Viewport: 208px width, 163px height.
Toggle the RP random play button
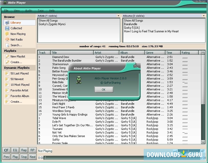point(33,150)
